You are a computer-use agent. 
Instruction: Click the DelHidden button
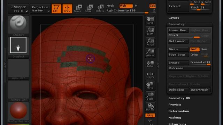click(178, 90)
